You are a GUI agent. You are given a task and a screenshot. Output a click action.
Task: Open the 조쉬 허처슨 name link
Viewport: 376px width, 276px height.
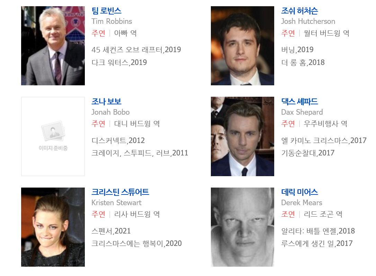point(299,11)
